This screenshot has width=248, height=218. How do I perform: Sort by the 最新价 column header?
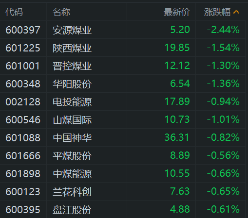point(177,12)
